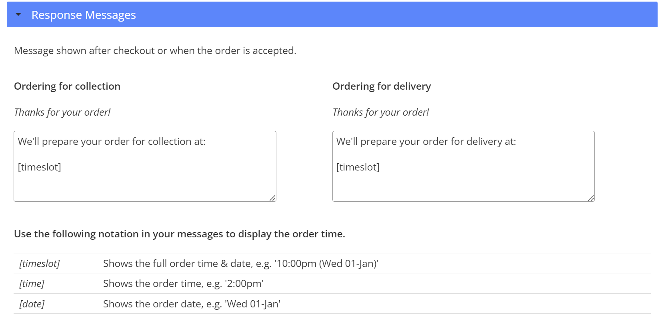Click the [date] notation in the table
The width and height of the screenshot is (664, 327).
(32, 304)
